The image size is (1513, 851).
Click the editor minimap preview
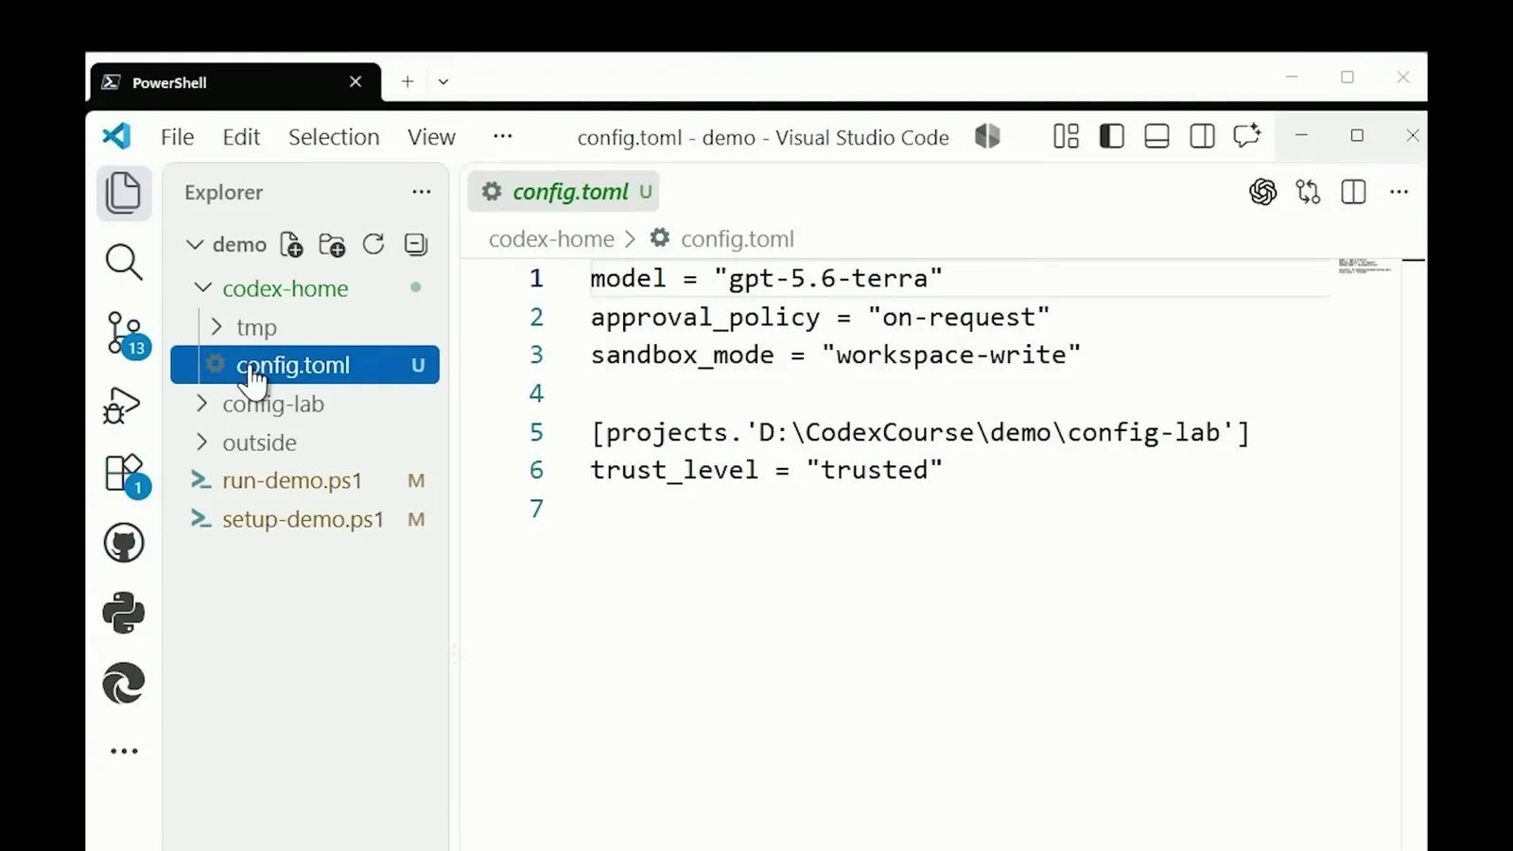point(1365,267)
